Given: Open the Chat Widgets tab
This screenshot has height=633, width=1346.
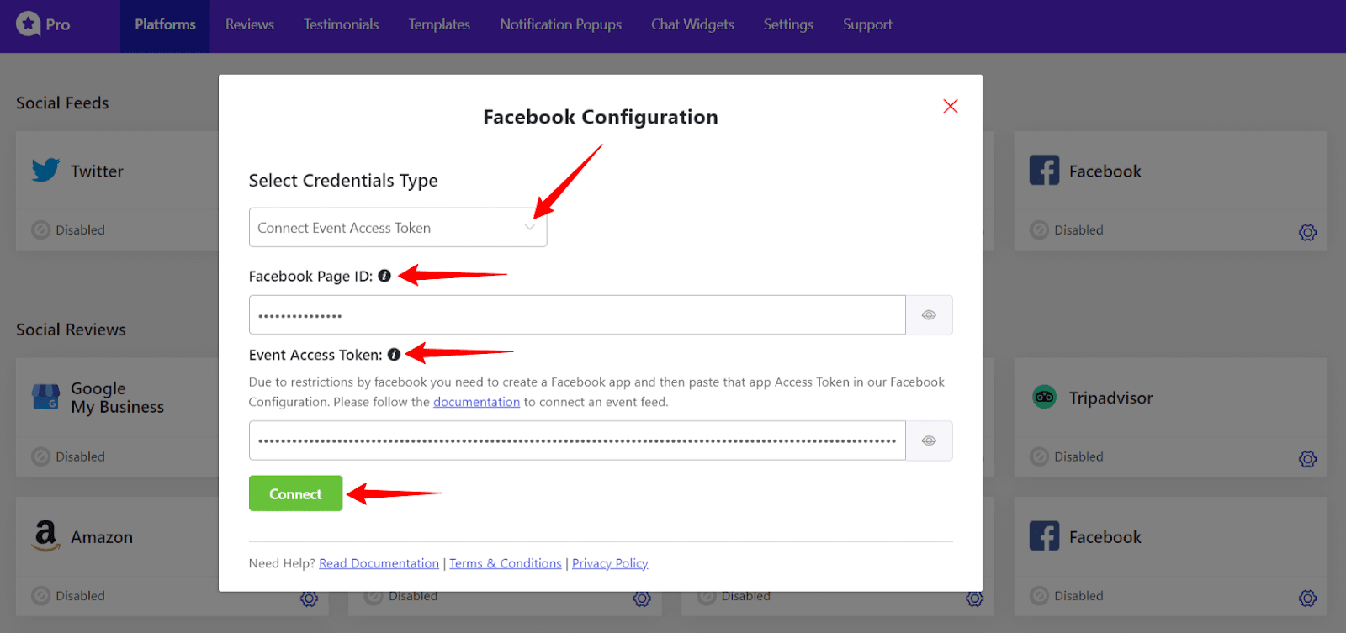Looking at the screenshot, I should click(x=692, y=25).
